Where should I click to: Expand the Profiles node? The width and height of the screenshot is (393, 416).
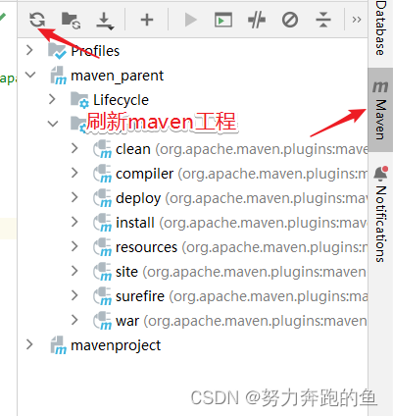click(x=29, y=50)
